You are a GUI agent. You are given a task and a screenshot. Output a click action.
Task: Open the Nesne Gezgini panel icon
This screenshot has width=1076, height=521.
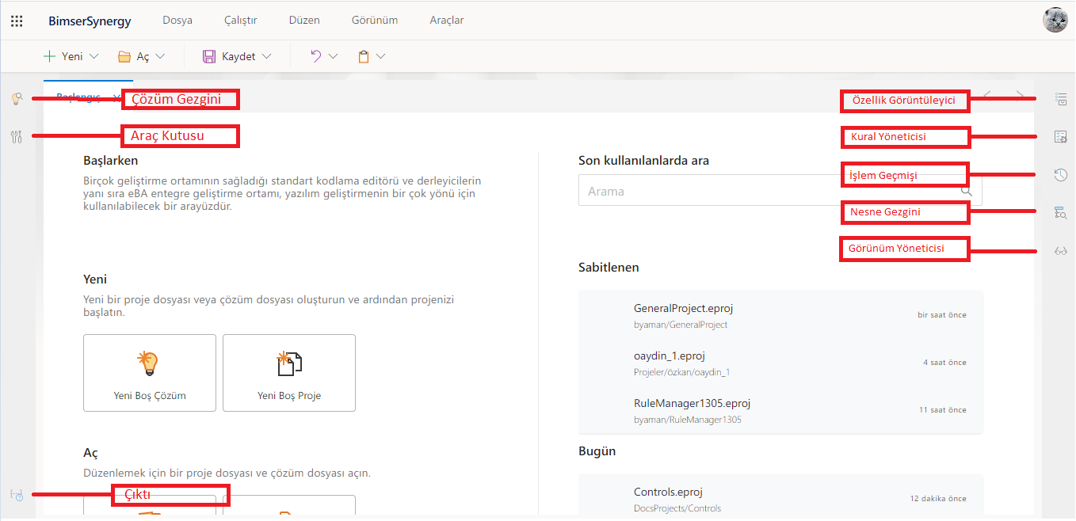click(x=1061, y=212)
